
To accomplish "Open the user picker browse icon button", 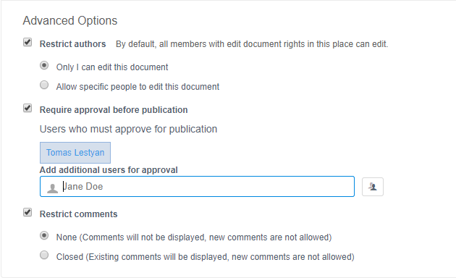I will [x=373, y=187].
